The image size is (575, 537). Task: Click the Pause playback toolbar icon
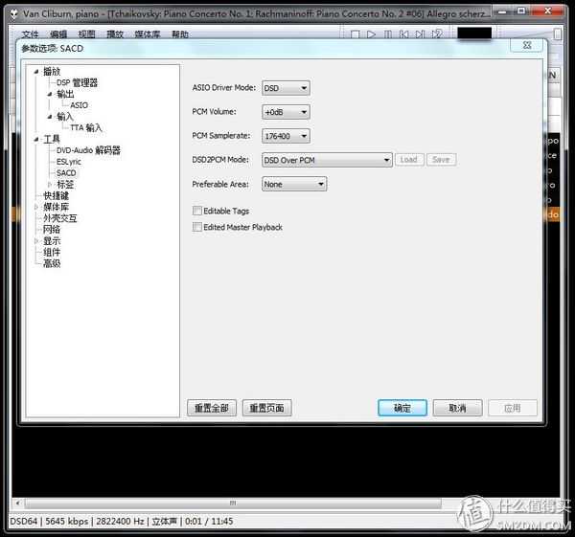click(x=387, y=34)
